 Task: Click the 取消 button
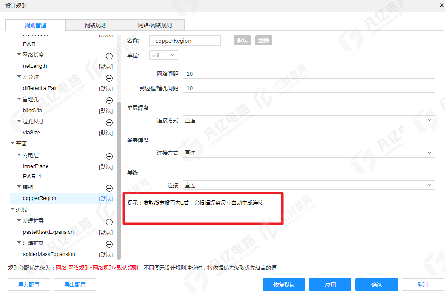422,284
